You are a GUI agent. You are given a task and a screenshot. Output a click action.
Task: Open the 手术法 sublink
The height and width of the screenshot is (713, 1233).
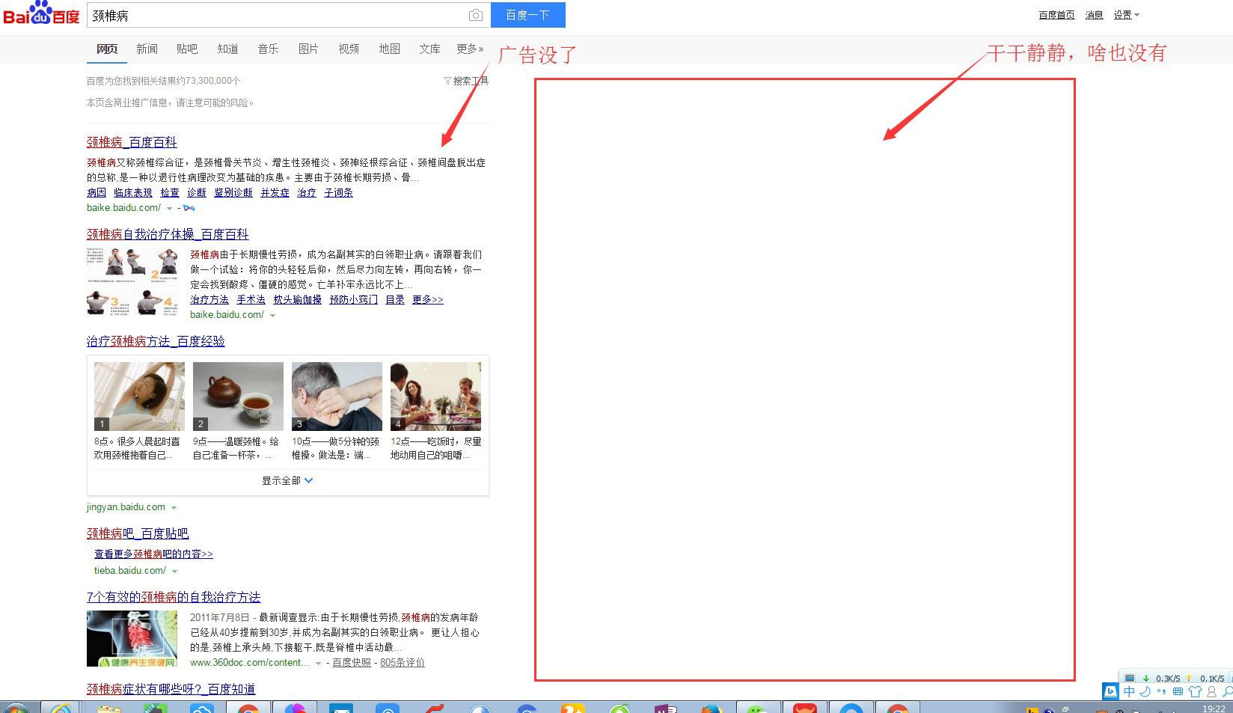click(251, 300)
